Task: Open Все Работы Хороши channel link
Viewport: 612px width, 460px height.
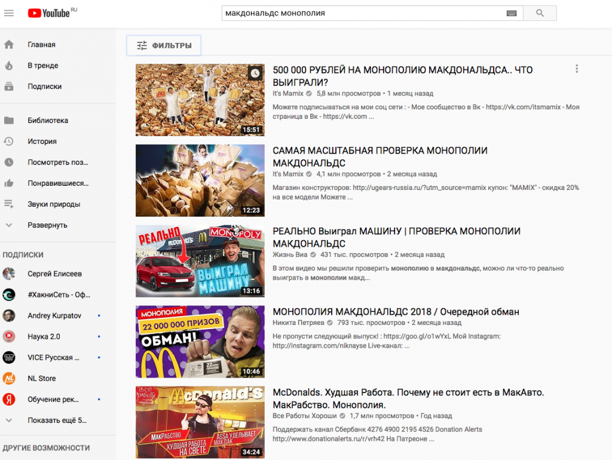Action: pos(304,416)
